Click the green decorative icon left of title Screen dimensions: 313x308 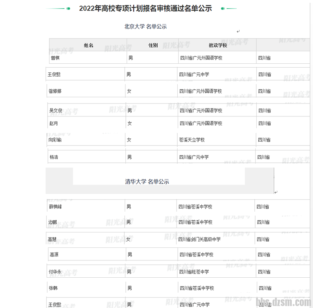tap(68, 8)
